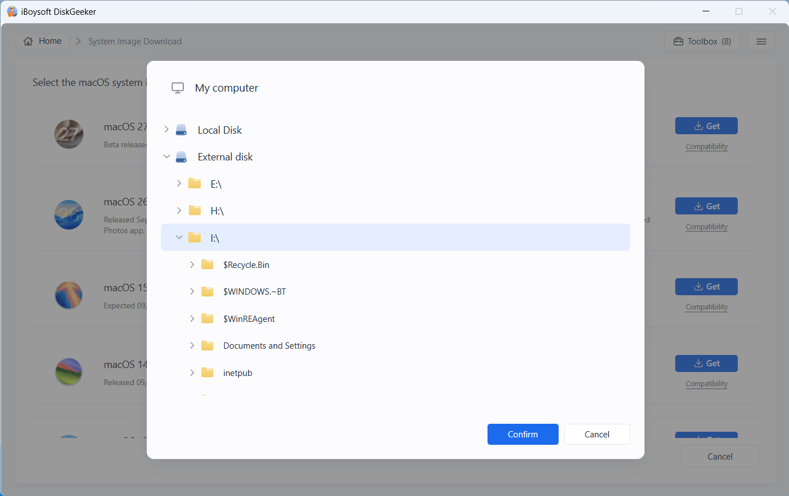Select the inetpub folder name

(x=238, y=373)
